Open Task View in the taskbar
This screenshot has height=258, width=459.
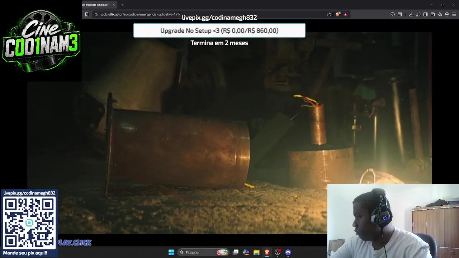point(236,252)
